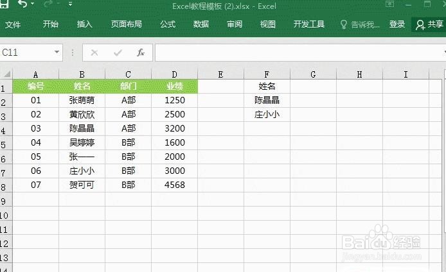Select row 1 header

(6, 87)
